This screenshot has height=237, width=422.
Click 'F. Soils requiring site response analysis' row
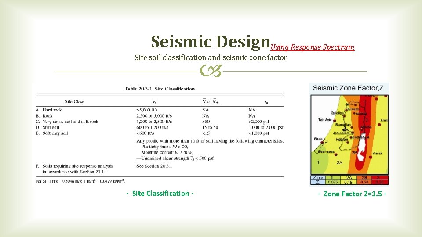[x=75, y=169]
